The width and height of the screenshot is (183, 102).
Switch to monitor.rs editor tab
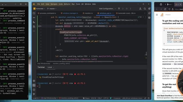[88, 13]
